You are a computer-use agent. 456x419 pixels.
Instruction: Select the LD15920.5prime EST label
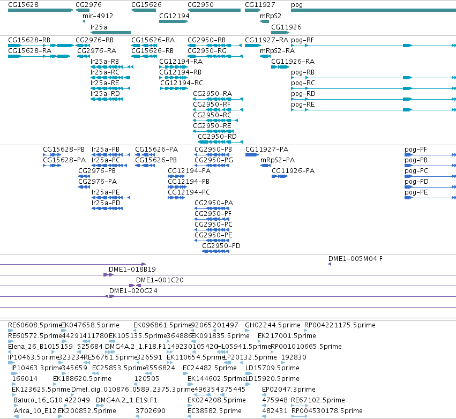(272, 379)
